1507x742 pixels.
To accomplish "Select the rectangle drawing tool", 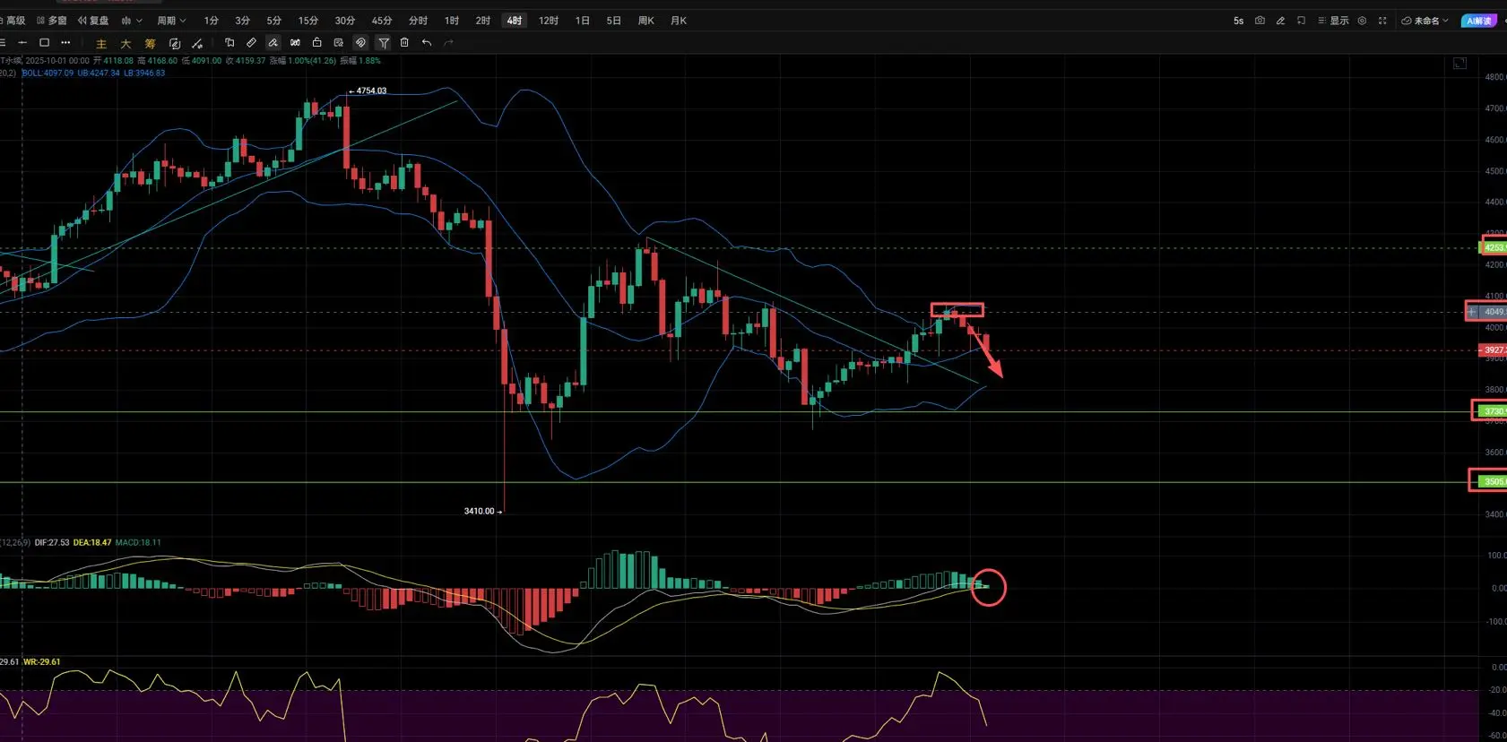I will coord(44,42).
